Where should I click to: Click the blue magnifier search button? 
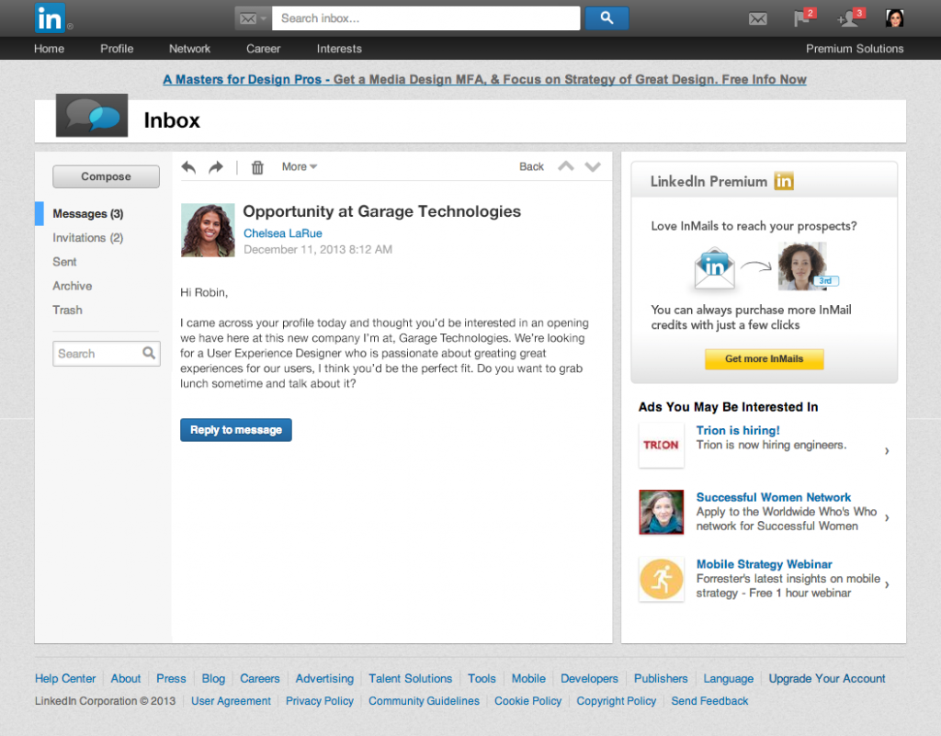point(607,18)
